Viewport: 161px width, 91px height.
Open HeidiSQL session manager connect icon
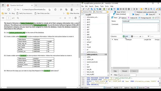(84, 9)
